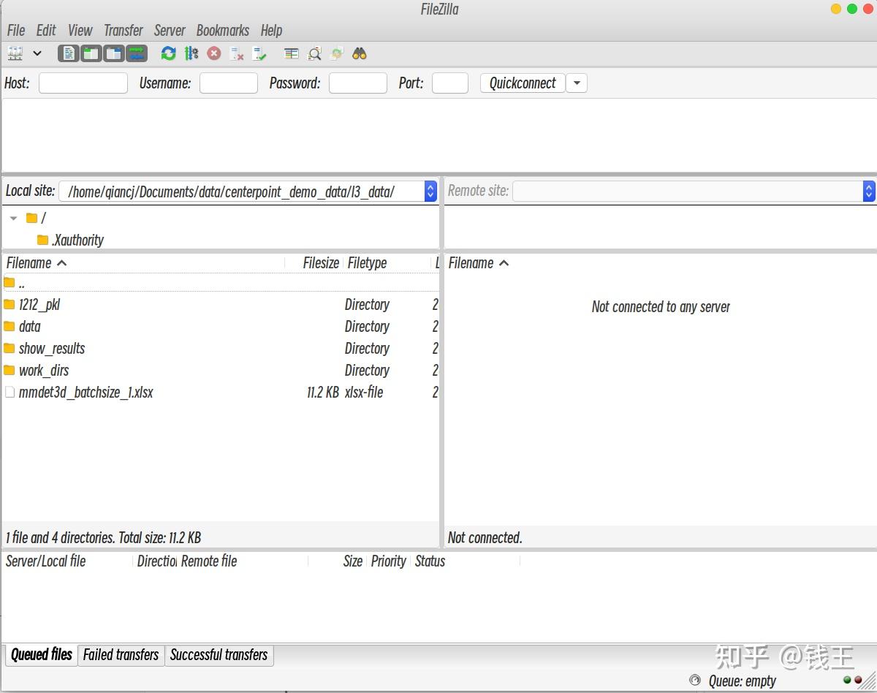Disconnect from the current server icon
This screenshot has width=877, height=693.
(x=237, y=53)
